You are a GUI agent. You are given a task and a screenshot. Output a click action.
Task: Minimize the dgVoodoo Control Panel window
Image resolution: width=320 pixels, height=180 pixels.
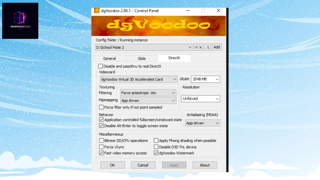point(188,10)
